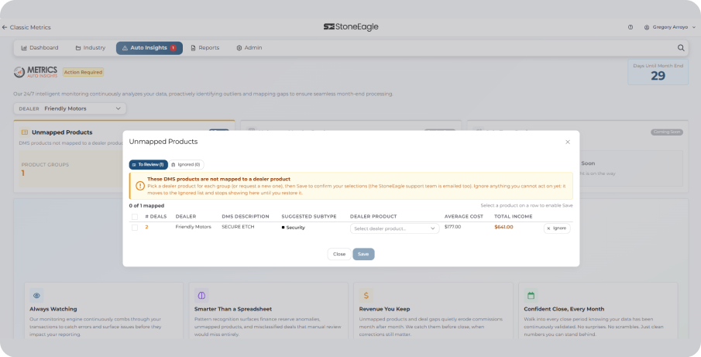
Task: Switch to the Ignored (0) tab
Action: click(186, 165)
